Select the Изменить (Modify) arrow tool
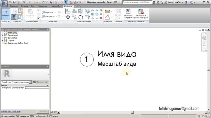The width and height of the screenshot is (211, 118). coord(6,14)
